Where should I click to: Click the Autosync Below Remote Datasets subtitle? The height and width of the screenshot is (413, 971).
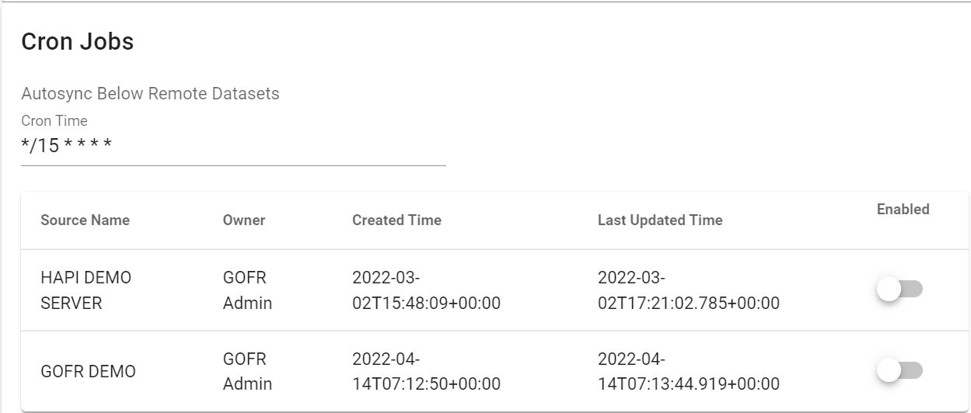pyautogui.click(x=150, y=94)
